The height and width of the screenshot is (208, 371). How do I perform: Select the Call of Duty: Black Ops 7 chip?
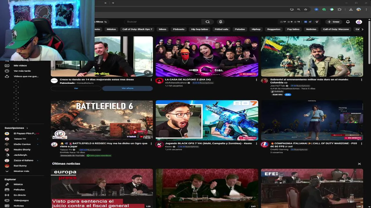[x=137, y=29]
